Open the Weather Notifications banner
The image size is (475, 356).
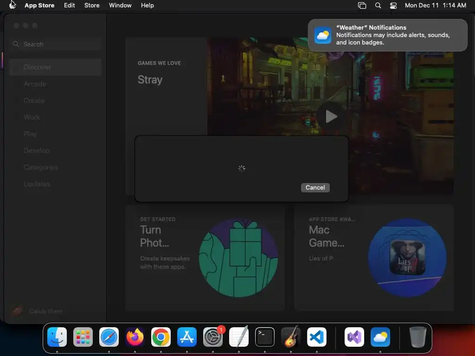pyautogui.click(x=388, y=35)
